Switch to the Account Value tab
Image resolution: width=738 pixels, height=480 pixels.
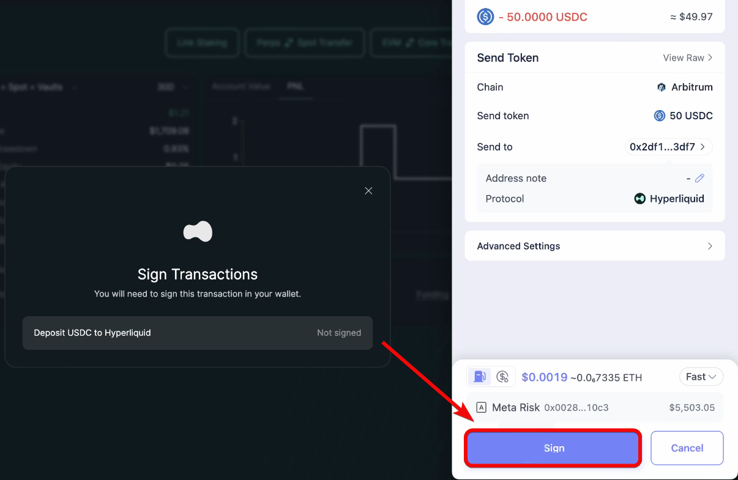(240, 87)
